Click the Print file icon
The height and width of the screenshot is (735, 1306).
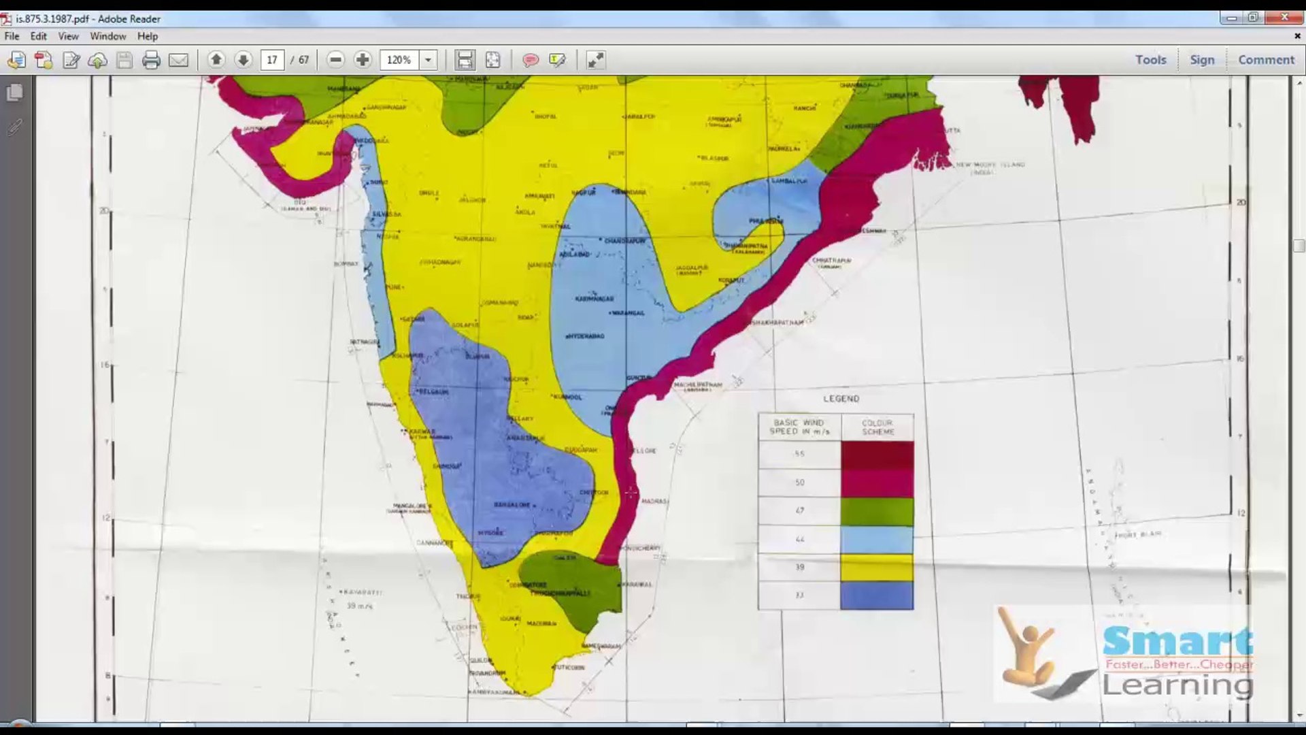tap(151, 60)
